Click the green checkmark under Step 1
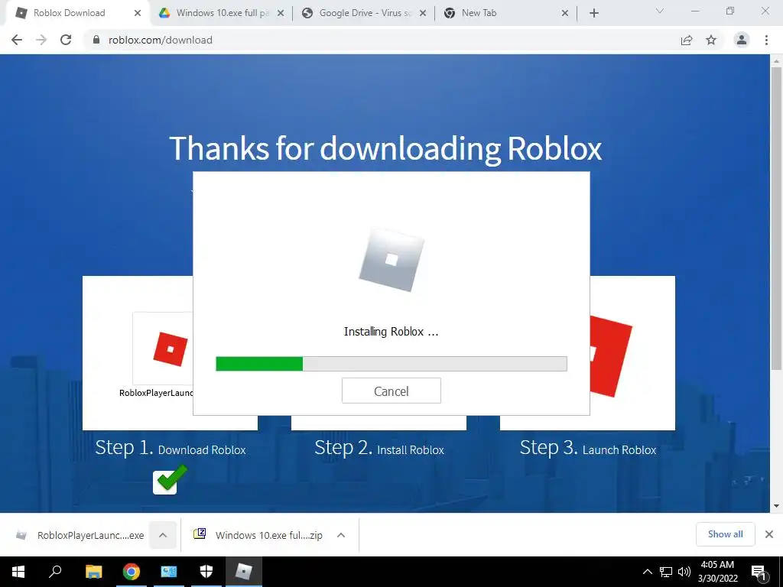 click(x=170, y=479)
